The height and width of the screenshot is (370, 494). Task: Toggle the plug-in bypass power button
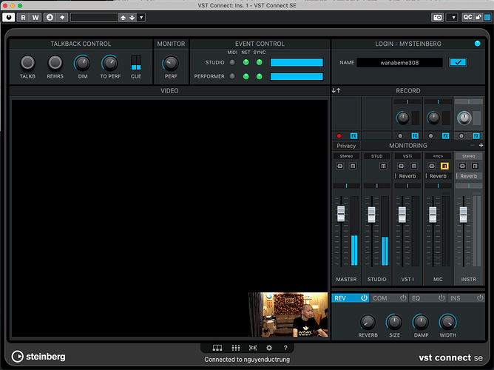[9, 17]
